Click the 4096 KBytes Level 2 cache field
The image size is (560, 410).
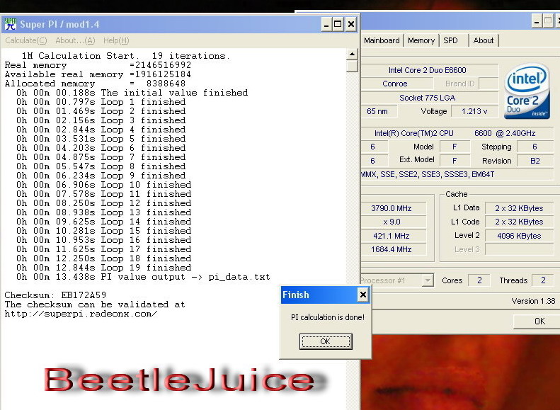click(519, 236)
